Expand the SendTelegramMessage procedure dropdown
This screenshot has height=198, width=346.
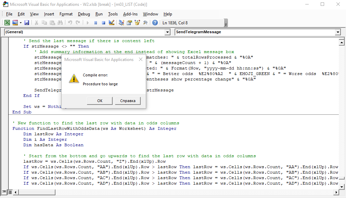(338, 32)
